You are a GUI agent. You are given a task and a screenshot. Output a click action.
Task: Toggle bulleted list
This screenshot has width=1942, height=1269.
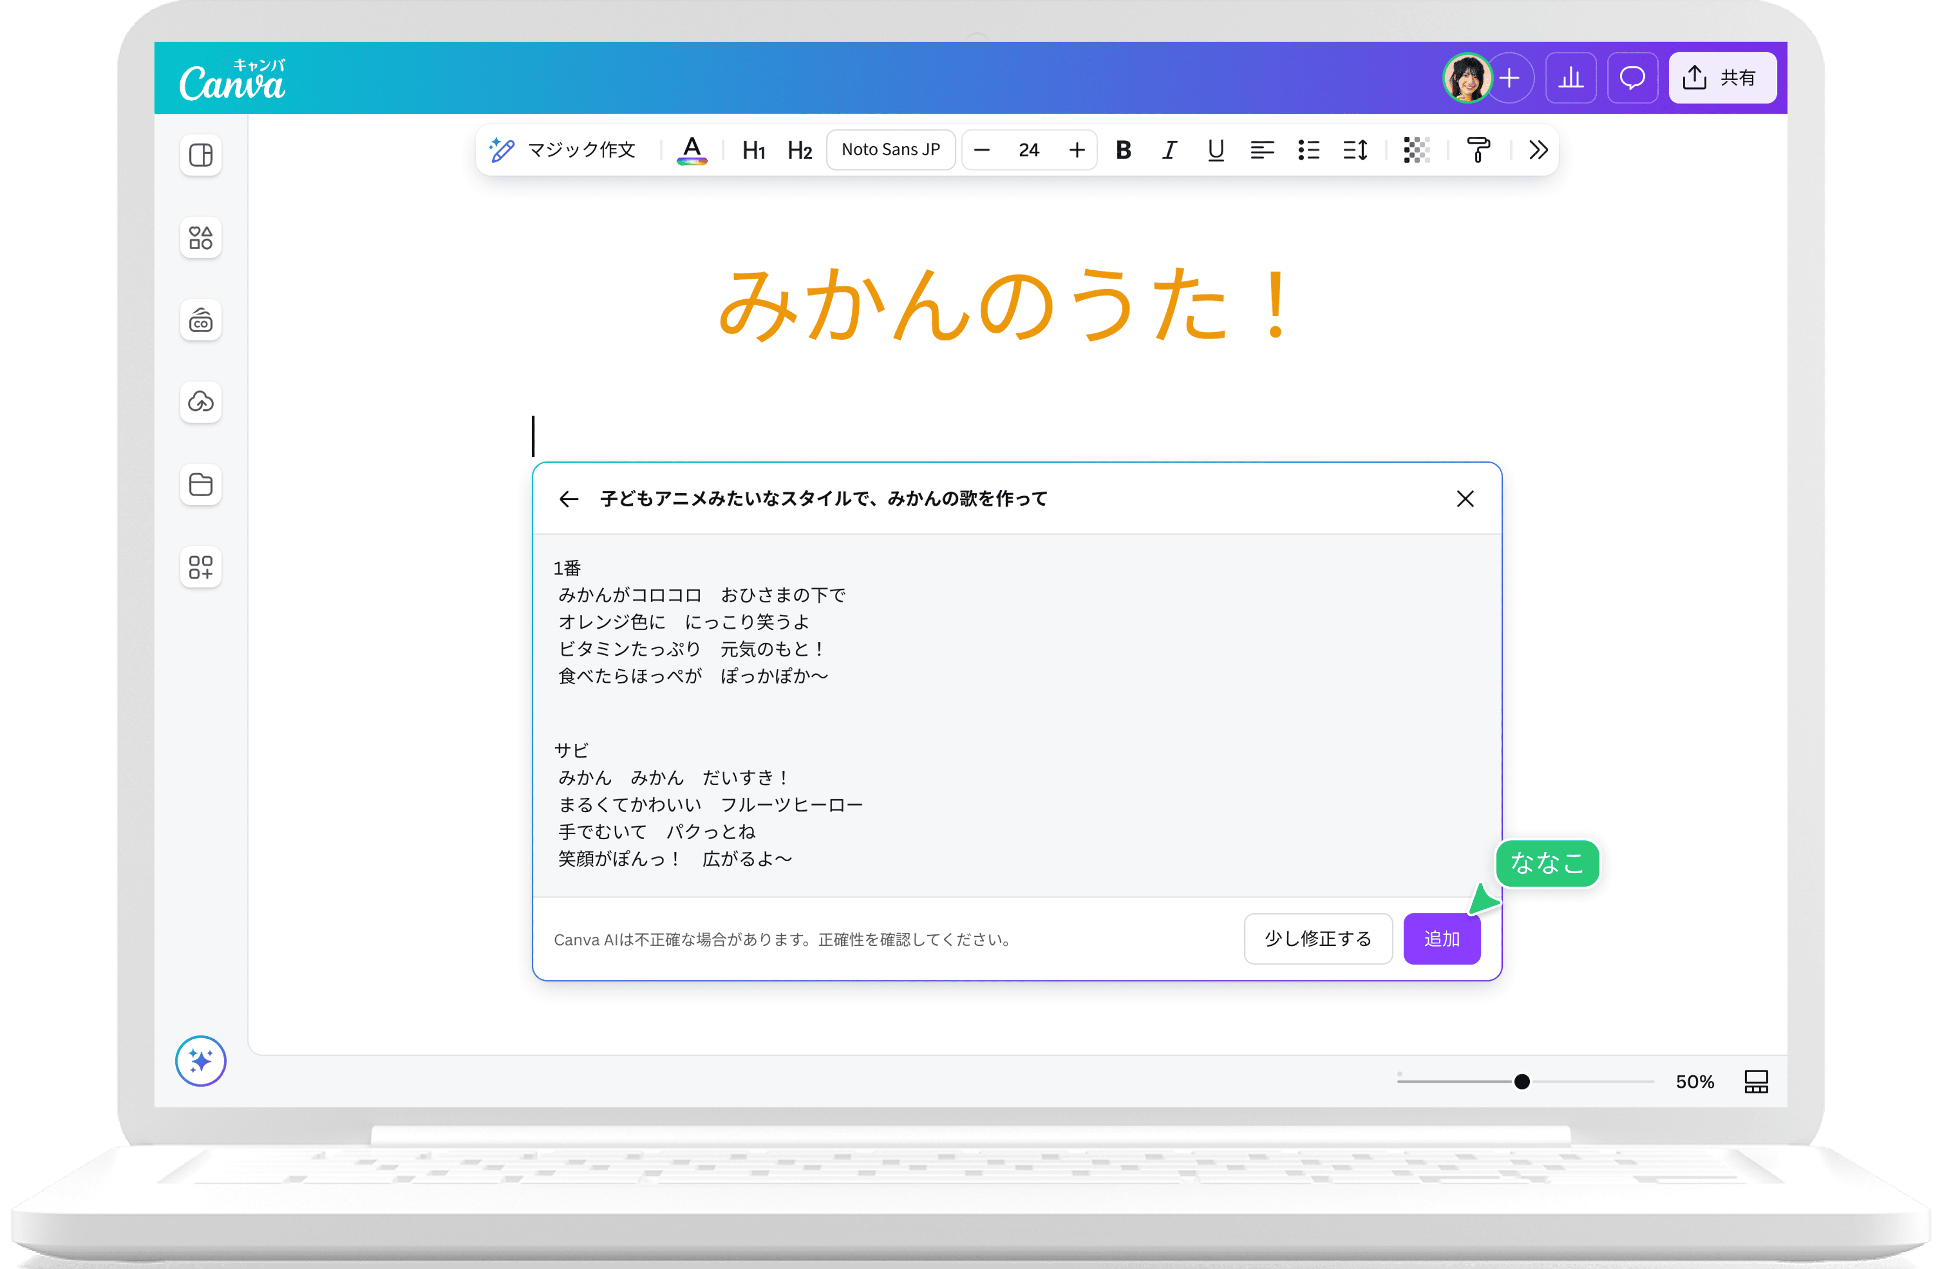click(1308, 150)
